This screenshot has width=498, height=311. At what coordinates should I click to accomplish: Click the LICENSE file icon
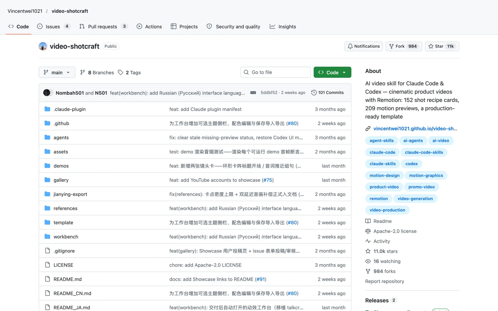pos(47,265)
